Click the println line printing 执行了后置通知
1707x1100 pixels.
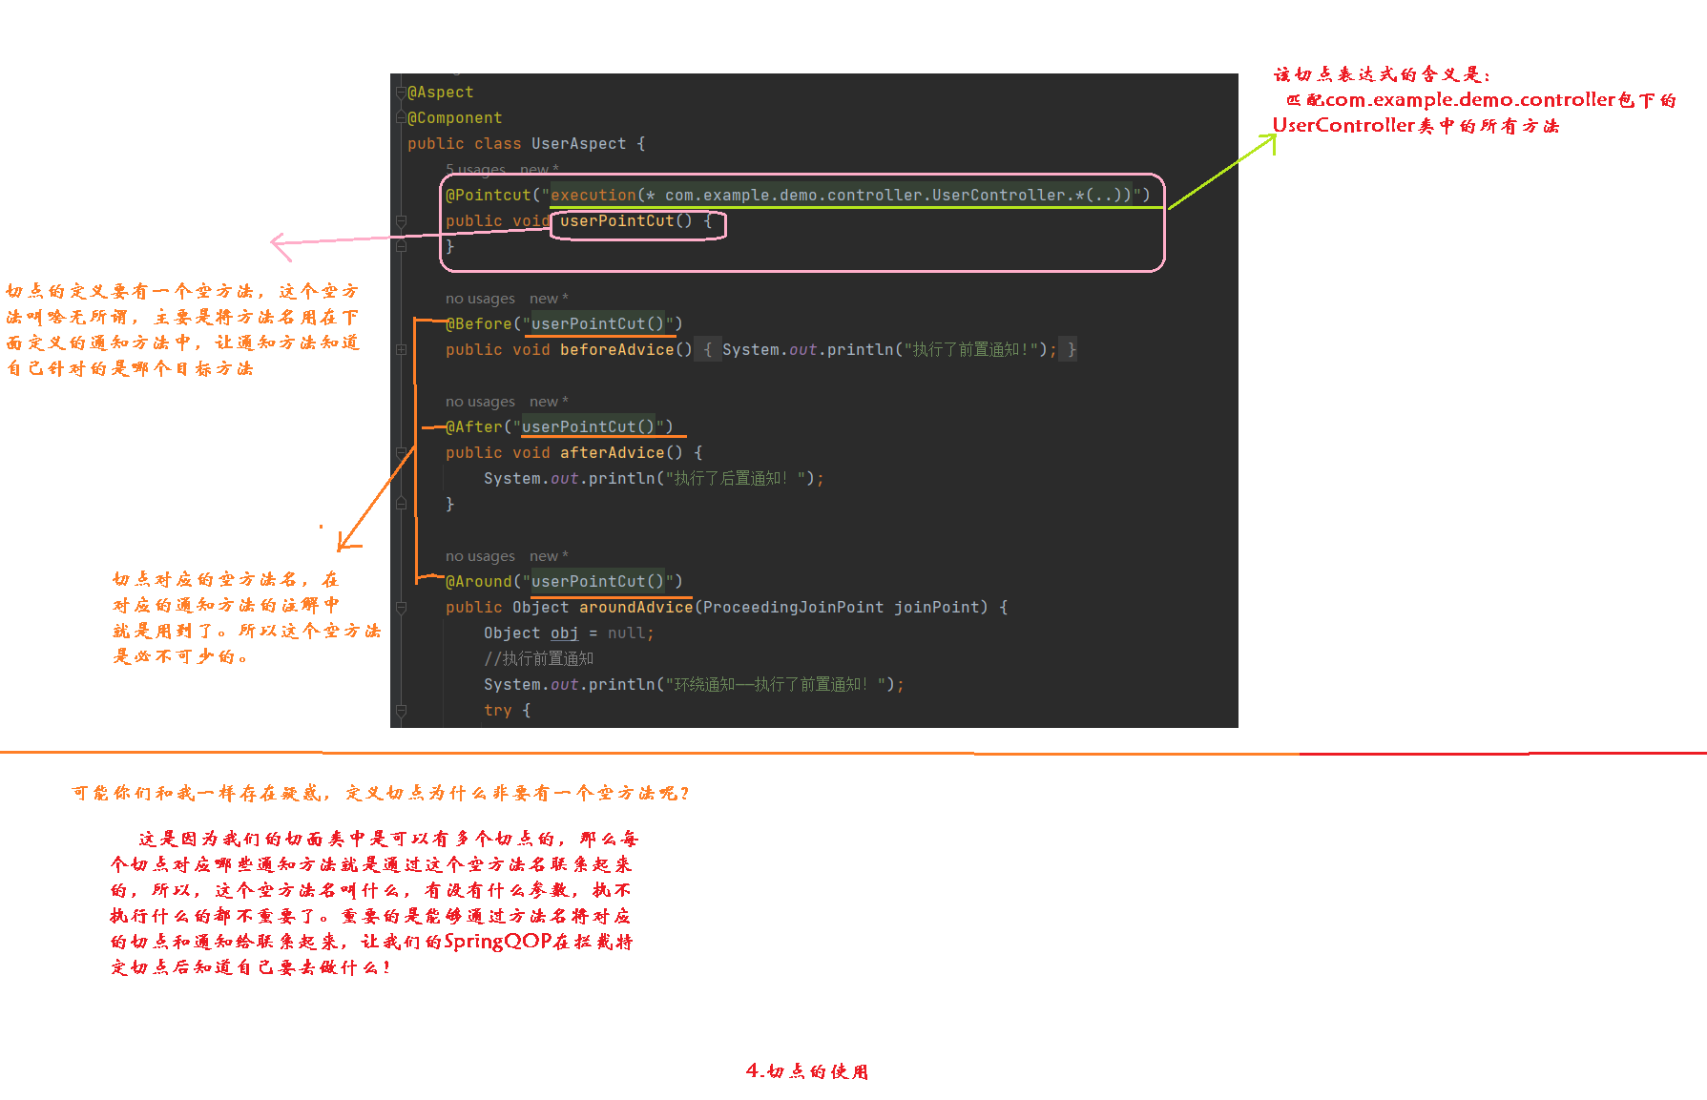click(654, 479)
